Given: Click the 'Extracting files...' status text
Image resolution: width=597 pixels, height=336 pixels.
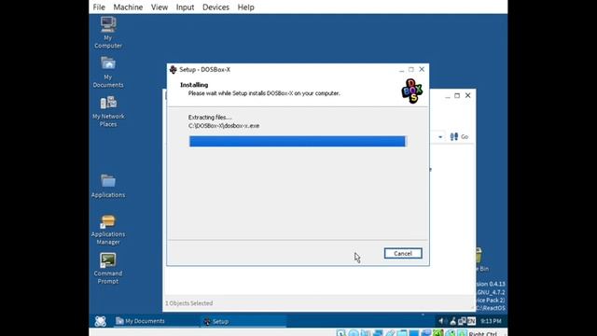Looking at the screenshot, I should (x=210, y=118).
